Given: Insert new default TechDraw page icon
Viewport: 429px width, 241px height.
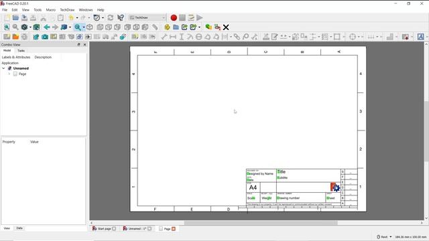Looking at the screenshot, I should [x=7, y=37].
